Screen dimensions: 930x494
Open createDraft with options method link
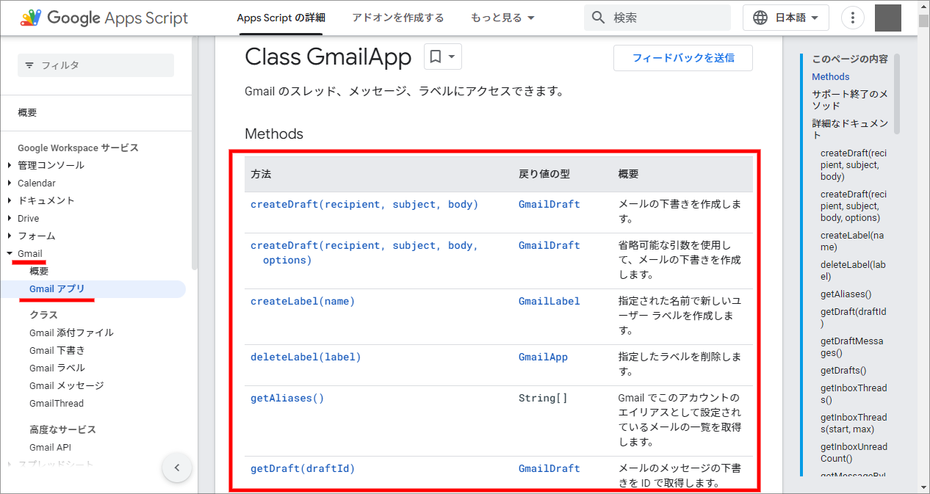click(x=364, y=253)
